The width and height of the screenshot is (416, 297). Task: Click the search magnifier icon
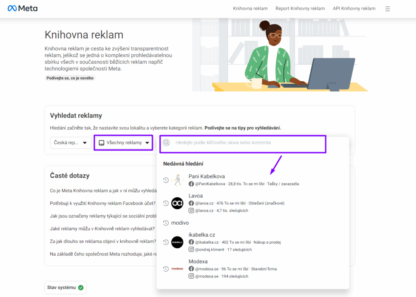[x=166, y=143]
